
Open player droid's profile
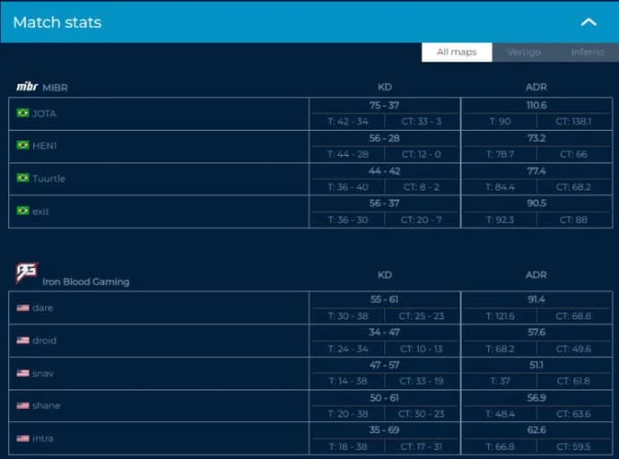[x=44, y=341]
